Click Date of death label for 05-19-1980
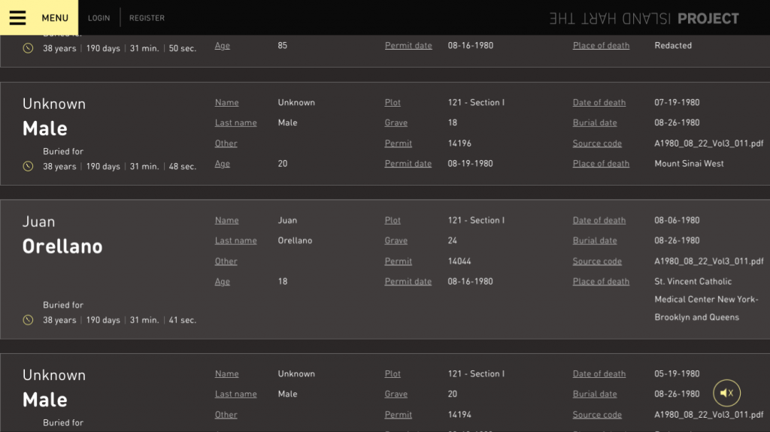Screen dimensions: 770x432 (x=599, y=374)
